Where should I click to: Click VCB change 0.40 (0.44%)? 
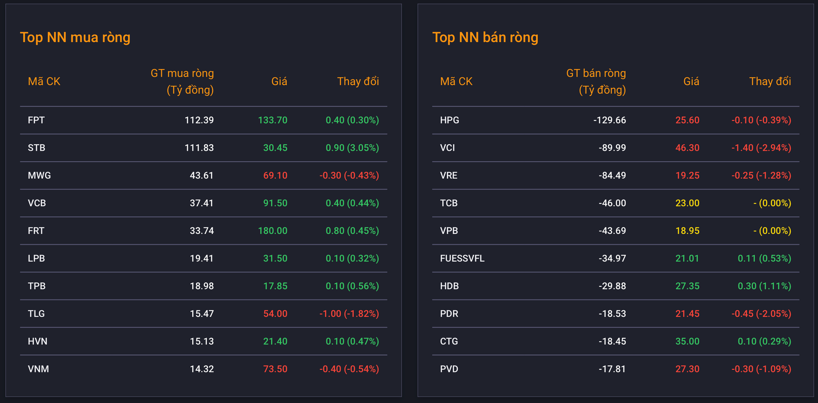tap(352, 203)
